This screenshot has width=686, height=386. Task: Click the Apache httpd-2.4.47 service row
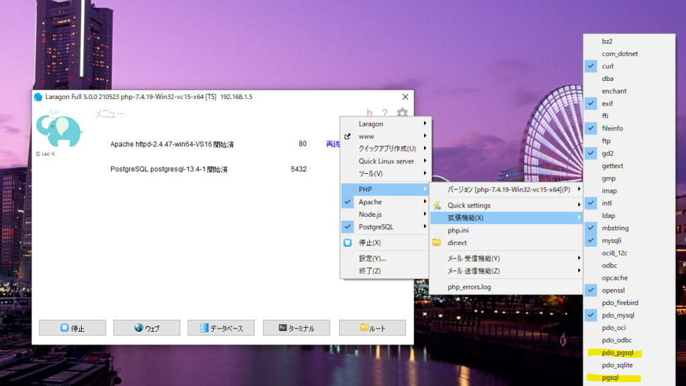[172, 144]
